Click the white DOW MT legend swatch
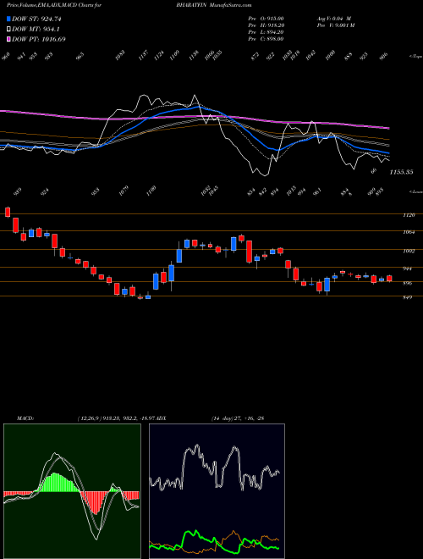423x559 pixels. click(x=8, y=30)
